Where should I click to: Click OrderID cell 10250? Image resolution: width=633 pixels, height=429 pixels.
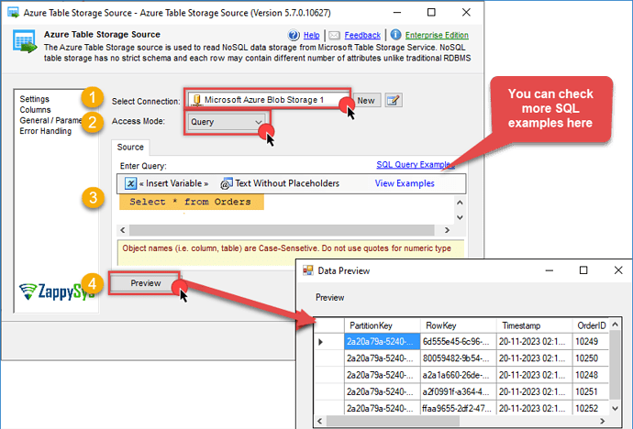tap(591, 358)
